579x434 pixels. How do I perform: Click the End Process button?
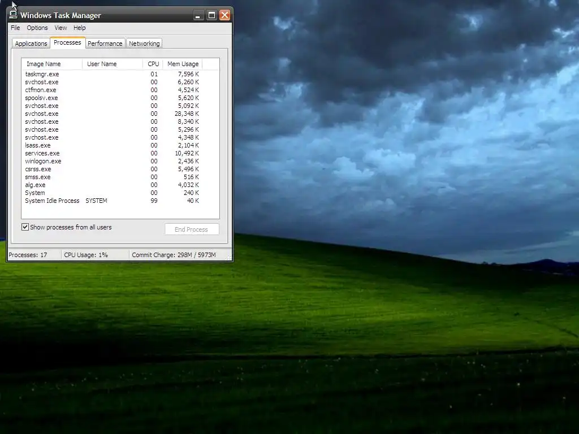pyautogui.click(x=192, y=229)
